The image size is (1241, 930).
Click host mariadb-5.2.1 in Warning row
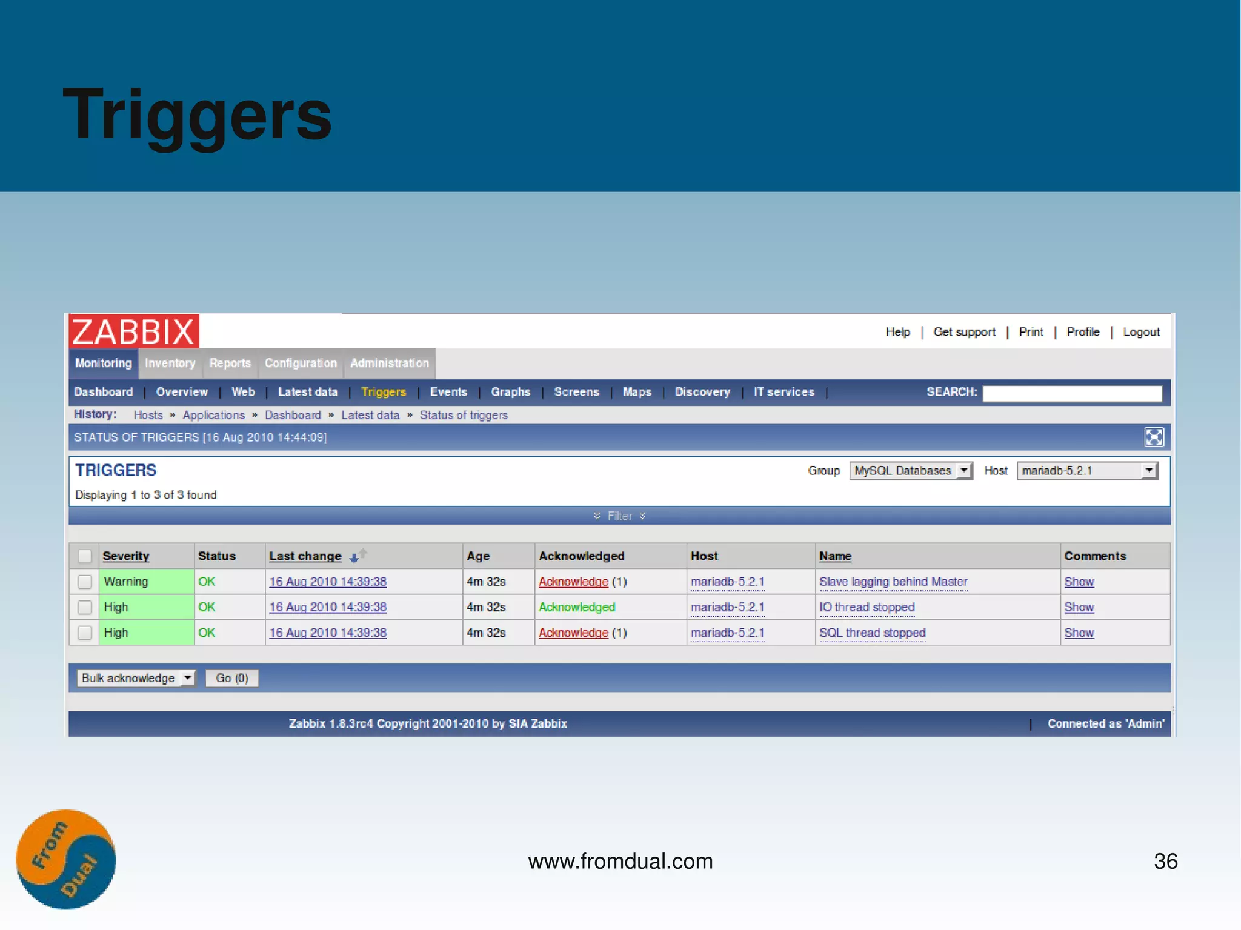click(x=727, y=582)
